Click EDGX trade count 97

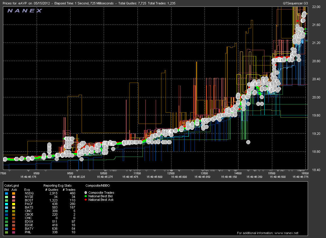tap(73, 221)
